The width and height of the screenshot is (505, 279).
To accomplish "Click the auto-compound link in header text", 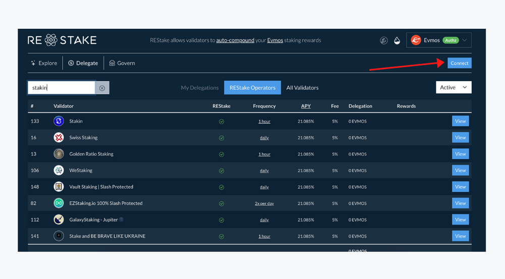I will 235,40.
